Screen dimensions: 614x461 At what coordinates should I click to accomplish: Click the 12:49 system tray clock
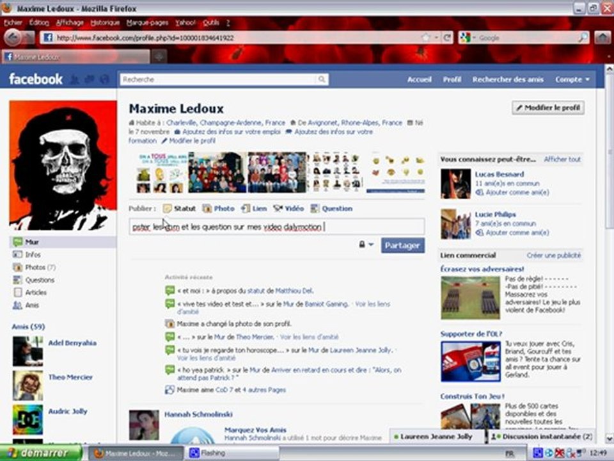(599, 453)
